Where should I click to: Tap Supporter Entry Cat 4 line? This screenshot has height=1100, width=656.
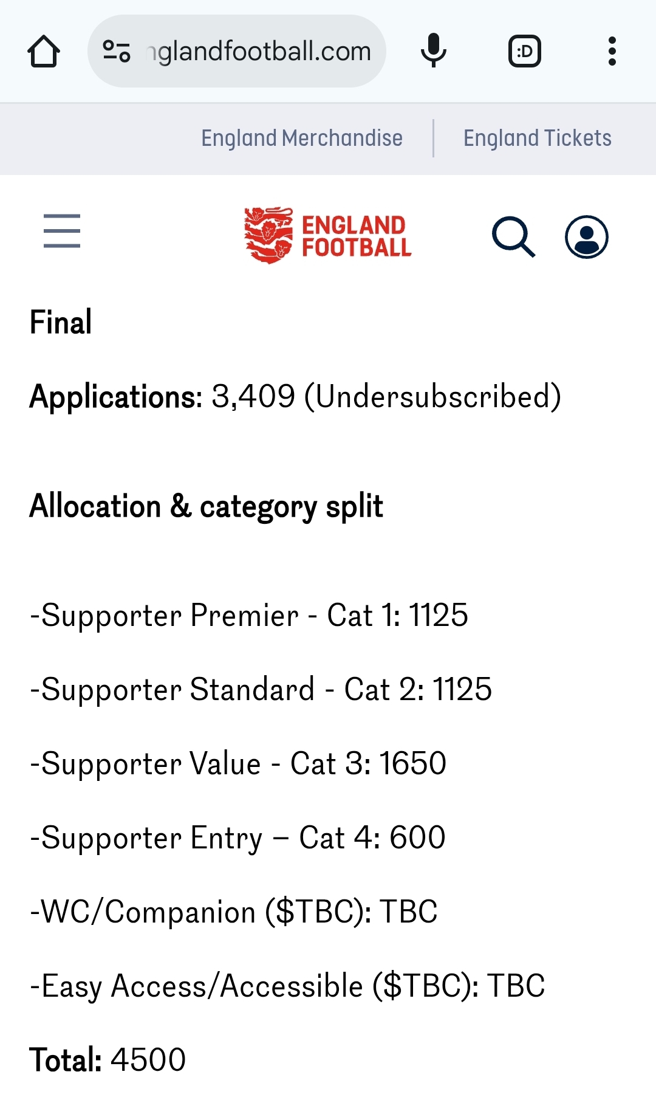[x=237, y=837]
